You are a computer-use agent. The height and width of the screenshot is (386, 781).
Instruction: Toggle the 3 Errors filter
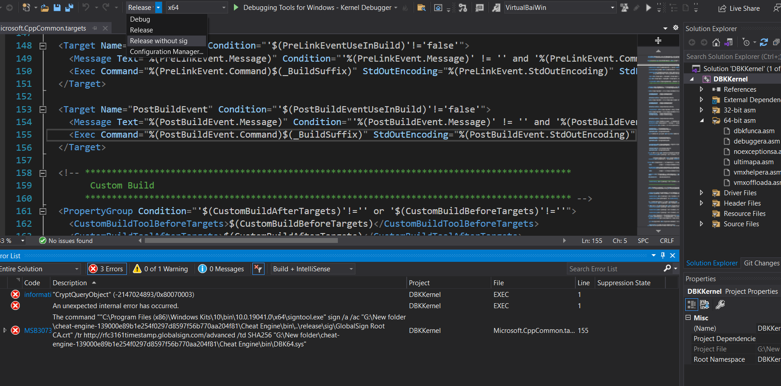pos(107,269)
